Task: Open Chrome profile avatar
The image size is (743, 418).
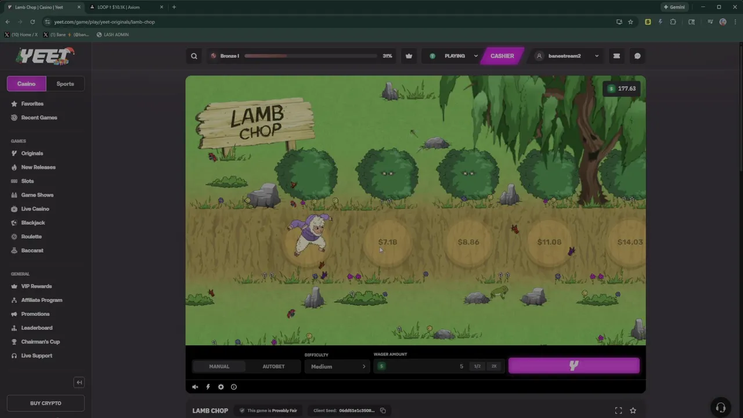Action: pos(723,22)
